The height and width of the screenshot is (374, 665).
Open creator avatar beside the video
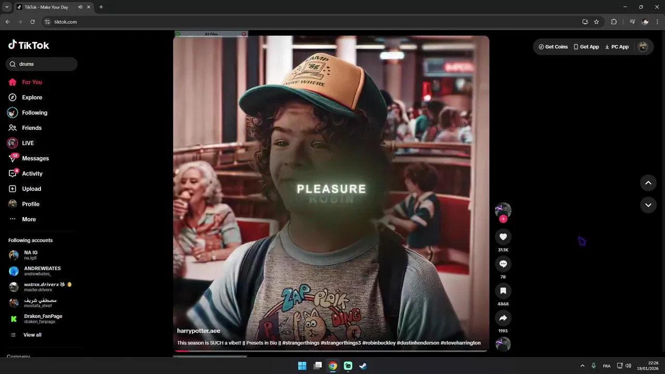(503, 210)
